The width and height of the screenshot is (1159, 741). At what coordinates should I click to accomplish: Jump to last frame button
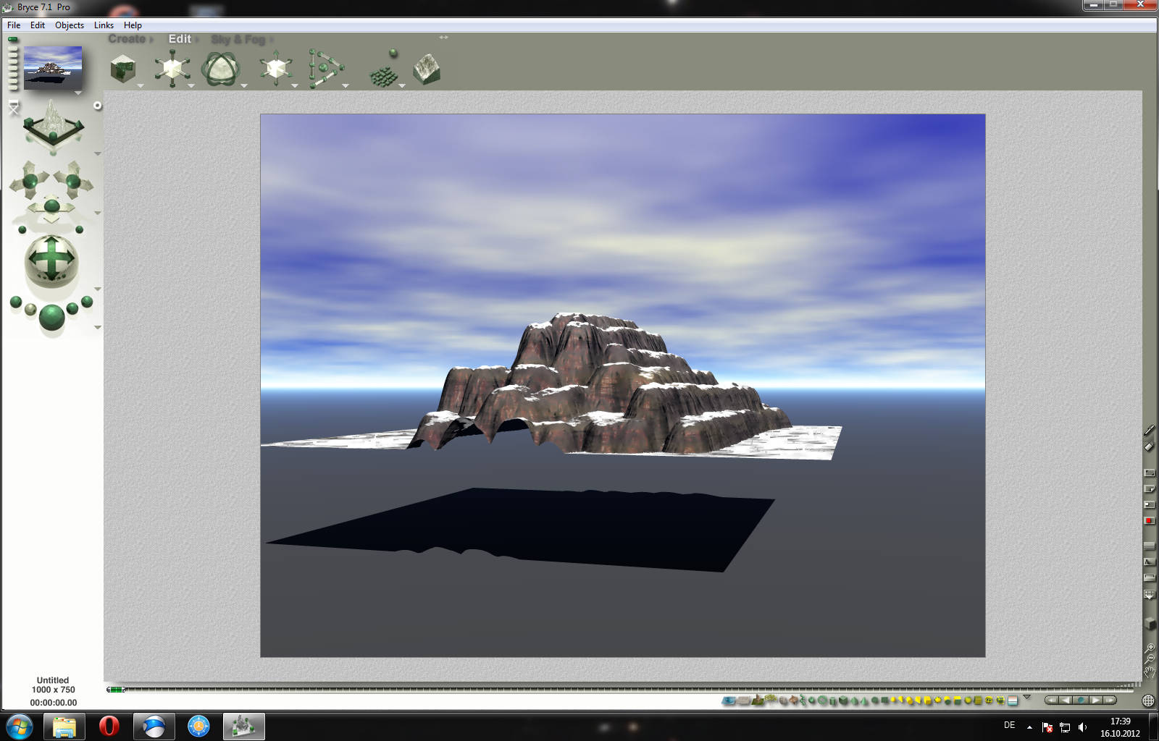(x=1110, y=700)
